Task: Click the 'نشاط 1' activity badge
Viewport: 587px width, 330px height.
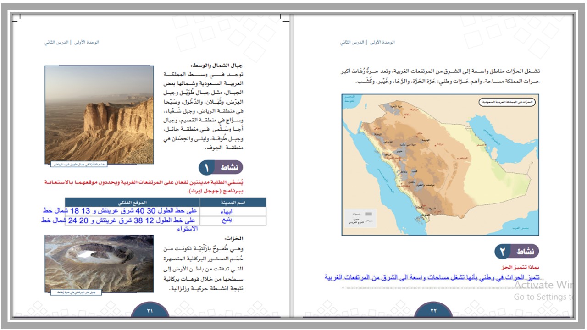Action: (221, 168)
